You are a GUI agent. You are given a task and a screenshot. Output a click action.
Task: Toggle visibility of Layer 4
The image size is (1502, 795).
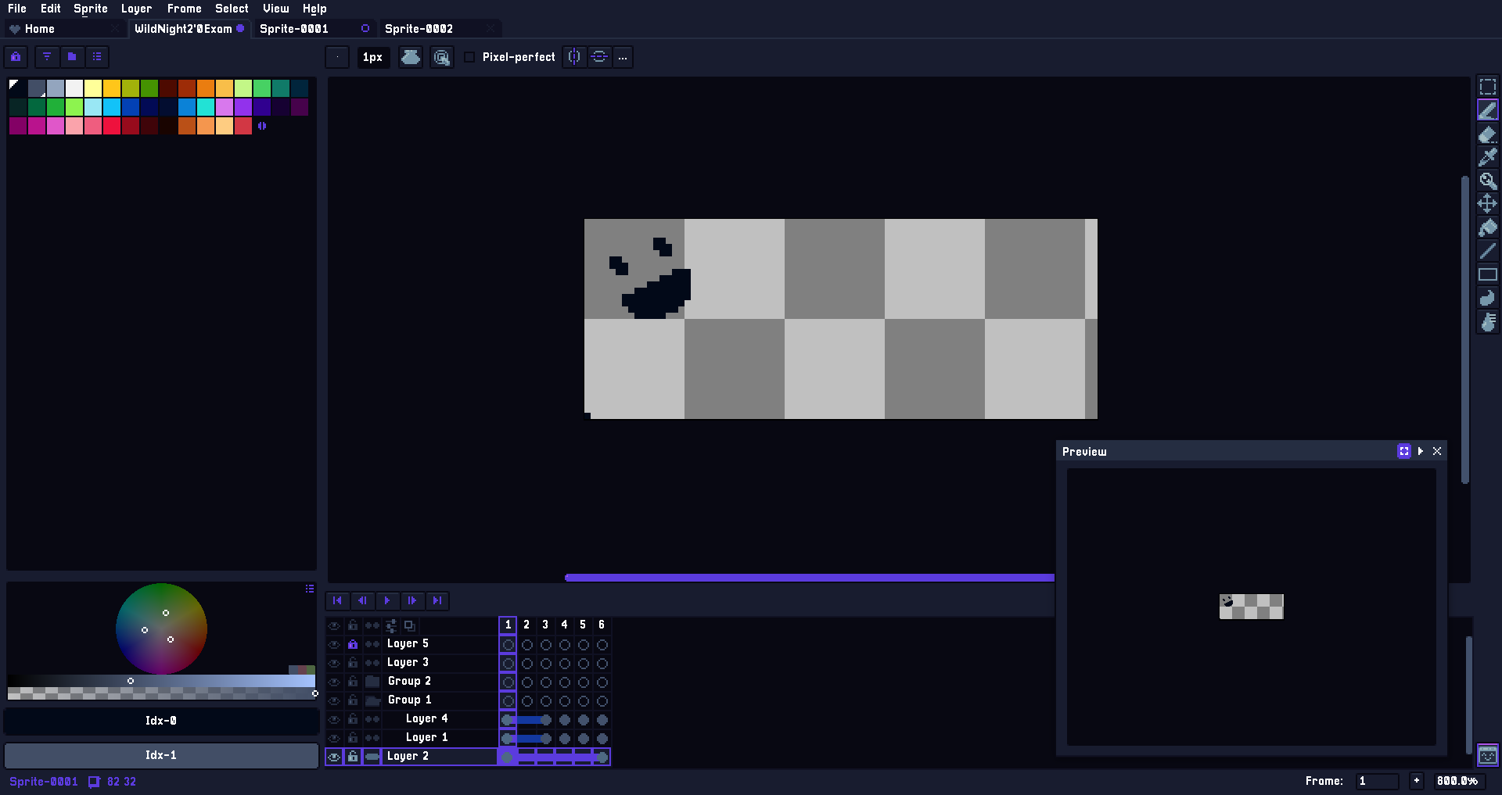pyautogui.click(x=334, y=719)
